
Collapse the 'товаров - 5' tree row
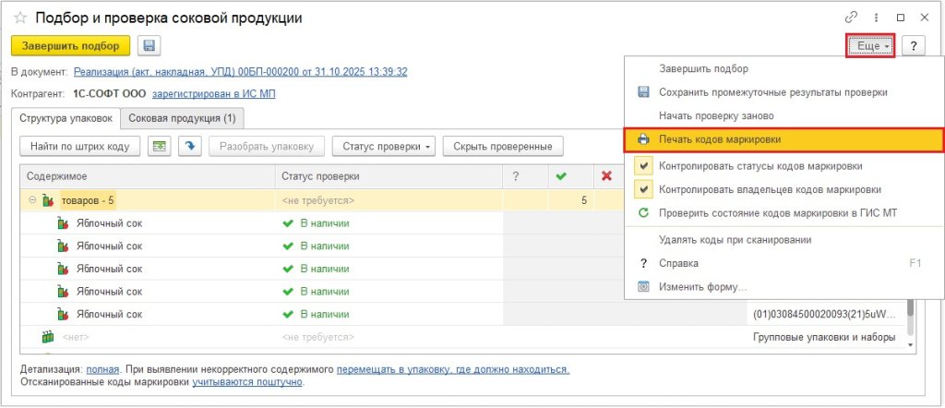point(32,200)
